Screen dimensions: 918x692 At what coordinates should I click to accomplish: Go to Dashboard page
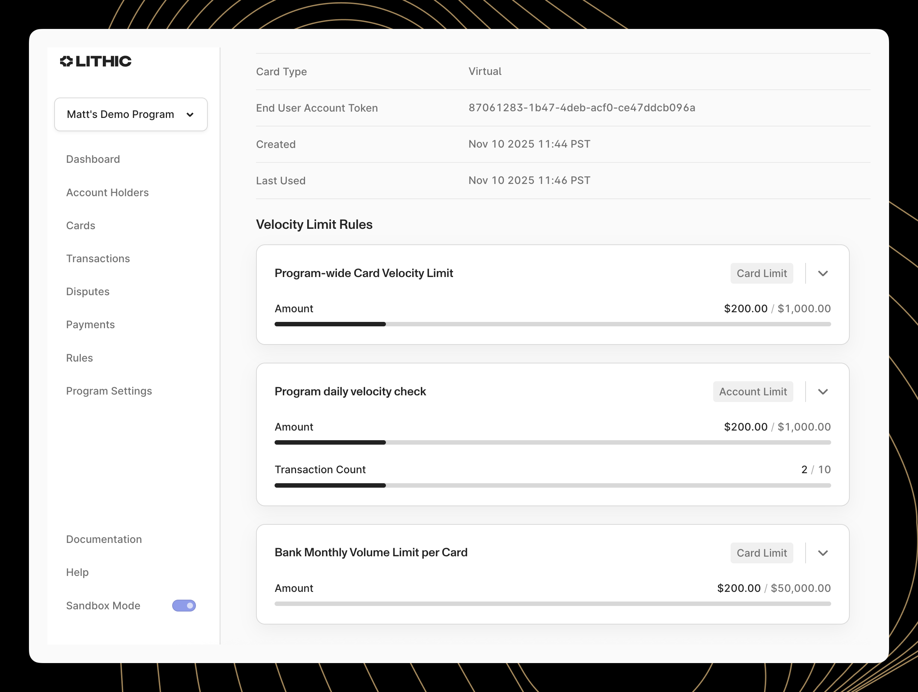[x=93, y=159]
